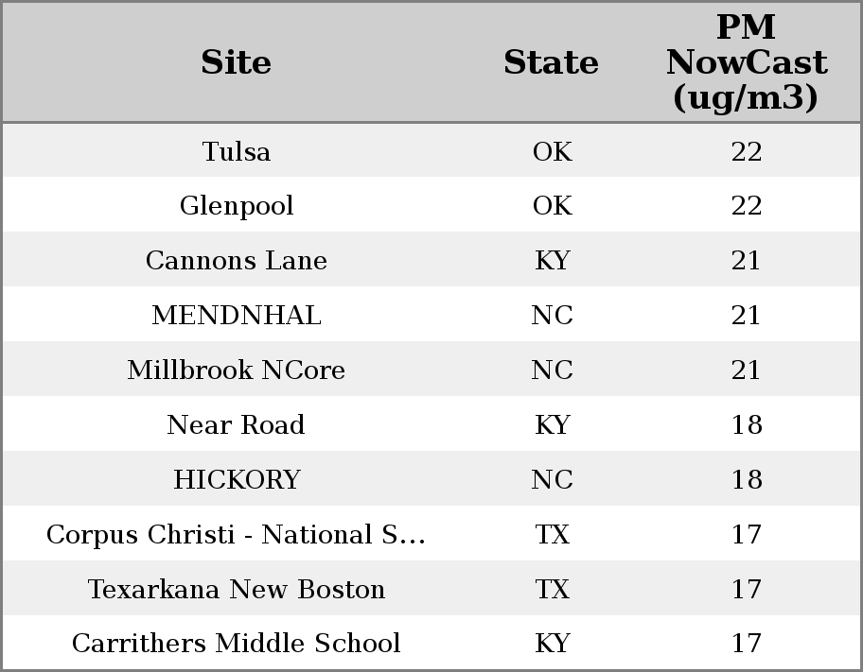This screenshot has width=863, height=672.
Task: Click the Cannons Lane site cell
Action: (237, 261)
